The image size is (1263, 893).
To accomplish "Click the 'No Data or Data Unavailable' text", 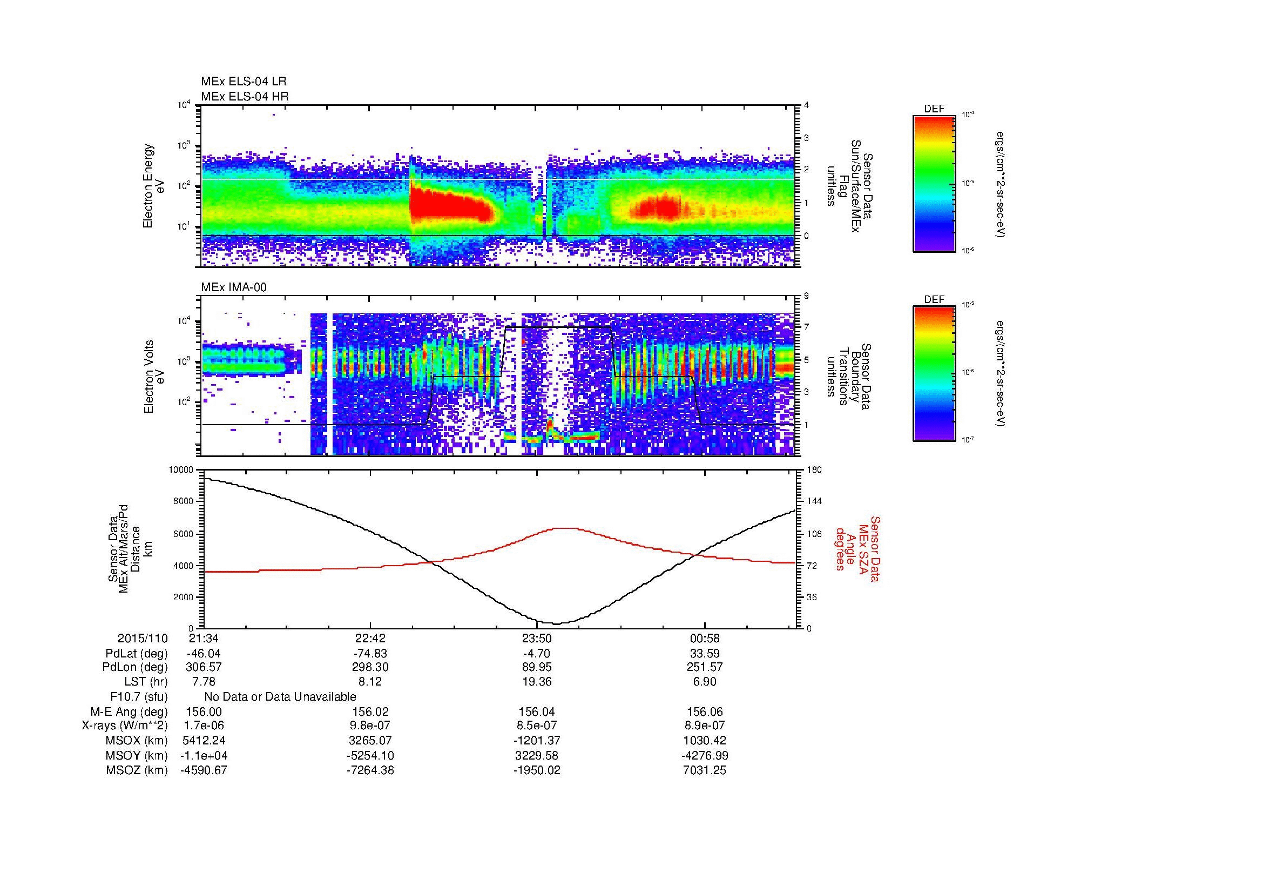I will pyautogui.click(x=280, y=696).
